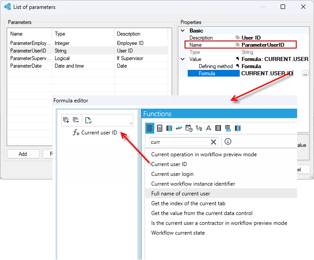The width and height of the screenshot is (314, 260).
Task: Select the last split-columns functions icon
Action: pyautogui.click(x=238, y=128)
